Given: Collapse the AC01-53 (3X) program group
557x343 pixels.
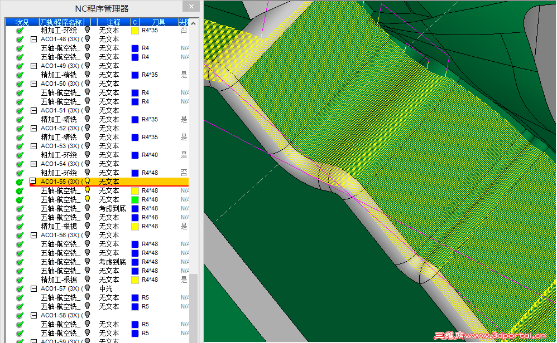Looking at the screenshot, I should click(x=33, y=146).
